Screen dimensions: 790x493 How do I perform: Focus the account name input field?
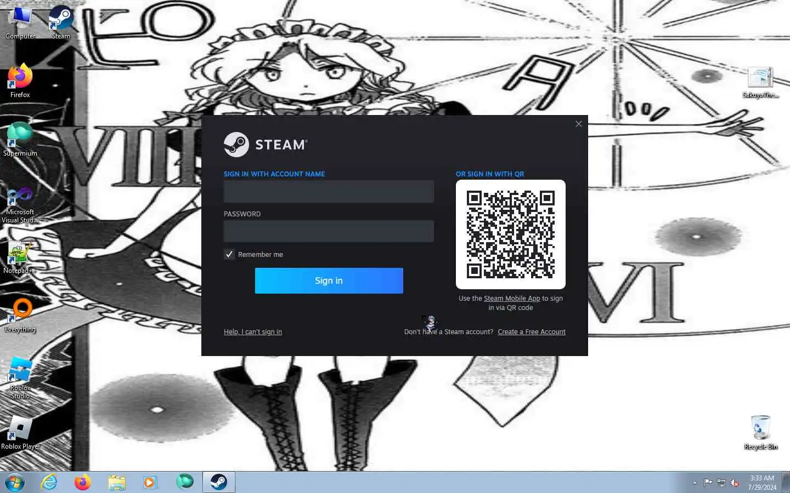[329, 192]
